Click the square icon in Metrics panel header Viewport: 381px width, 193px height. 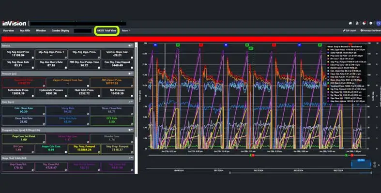(x=130, y=45)
